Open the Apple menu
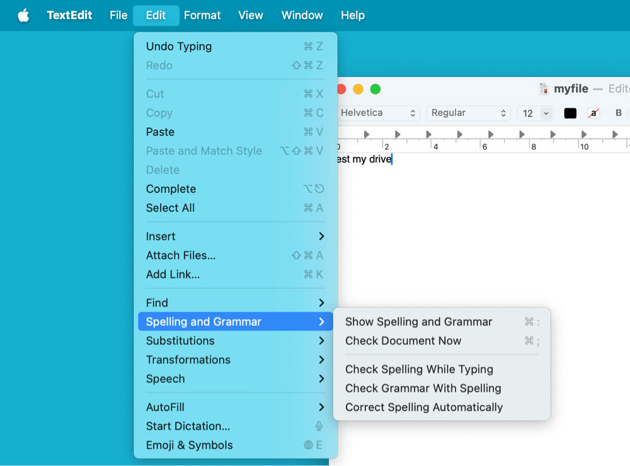This screenshot has height=466, width=630. 23,15
